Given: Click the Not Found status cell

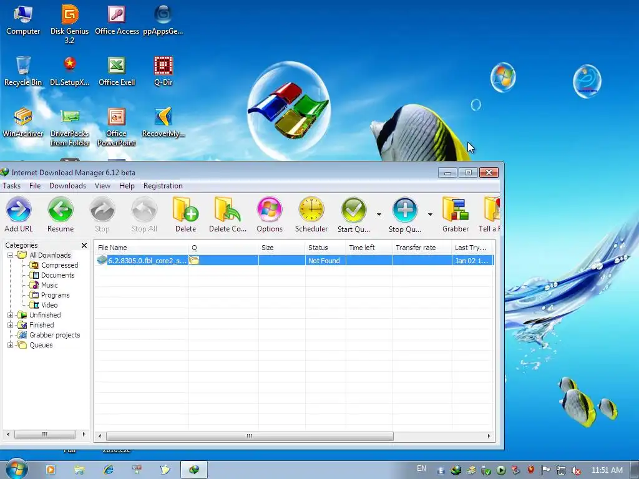Looking at the screenshot, I should click(325, 261).
